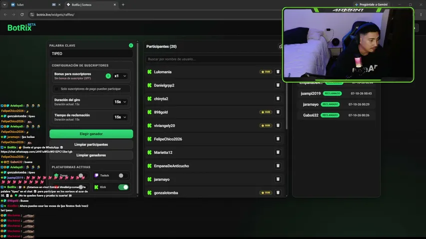Click Limpiar ganadores button

click(91, 155)
